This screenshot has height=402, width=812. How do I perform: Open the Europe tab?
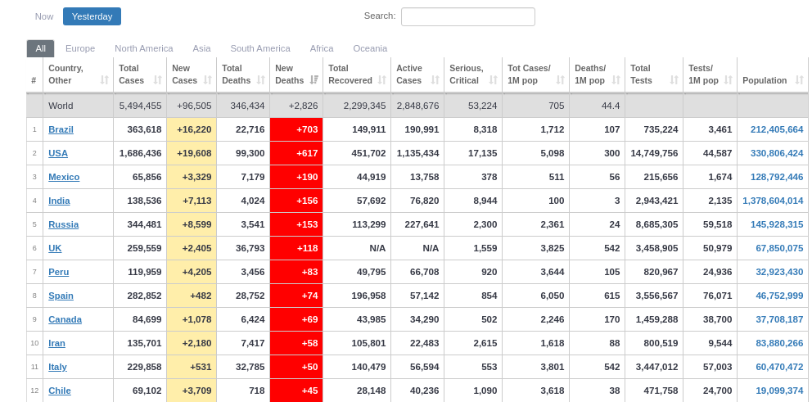pos(80,48)
